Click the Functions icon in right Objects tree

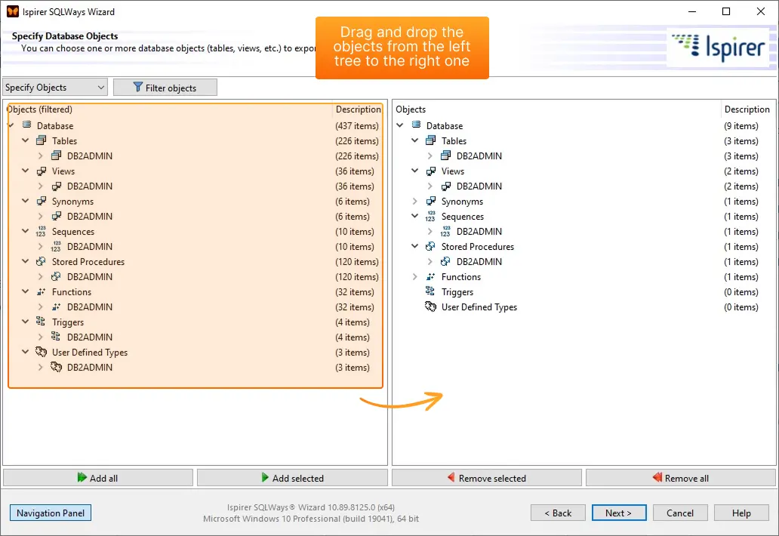pos(431,277)
